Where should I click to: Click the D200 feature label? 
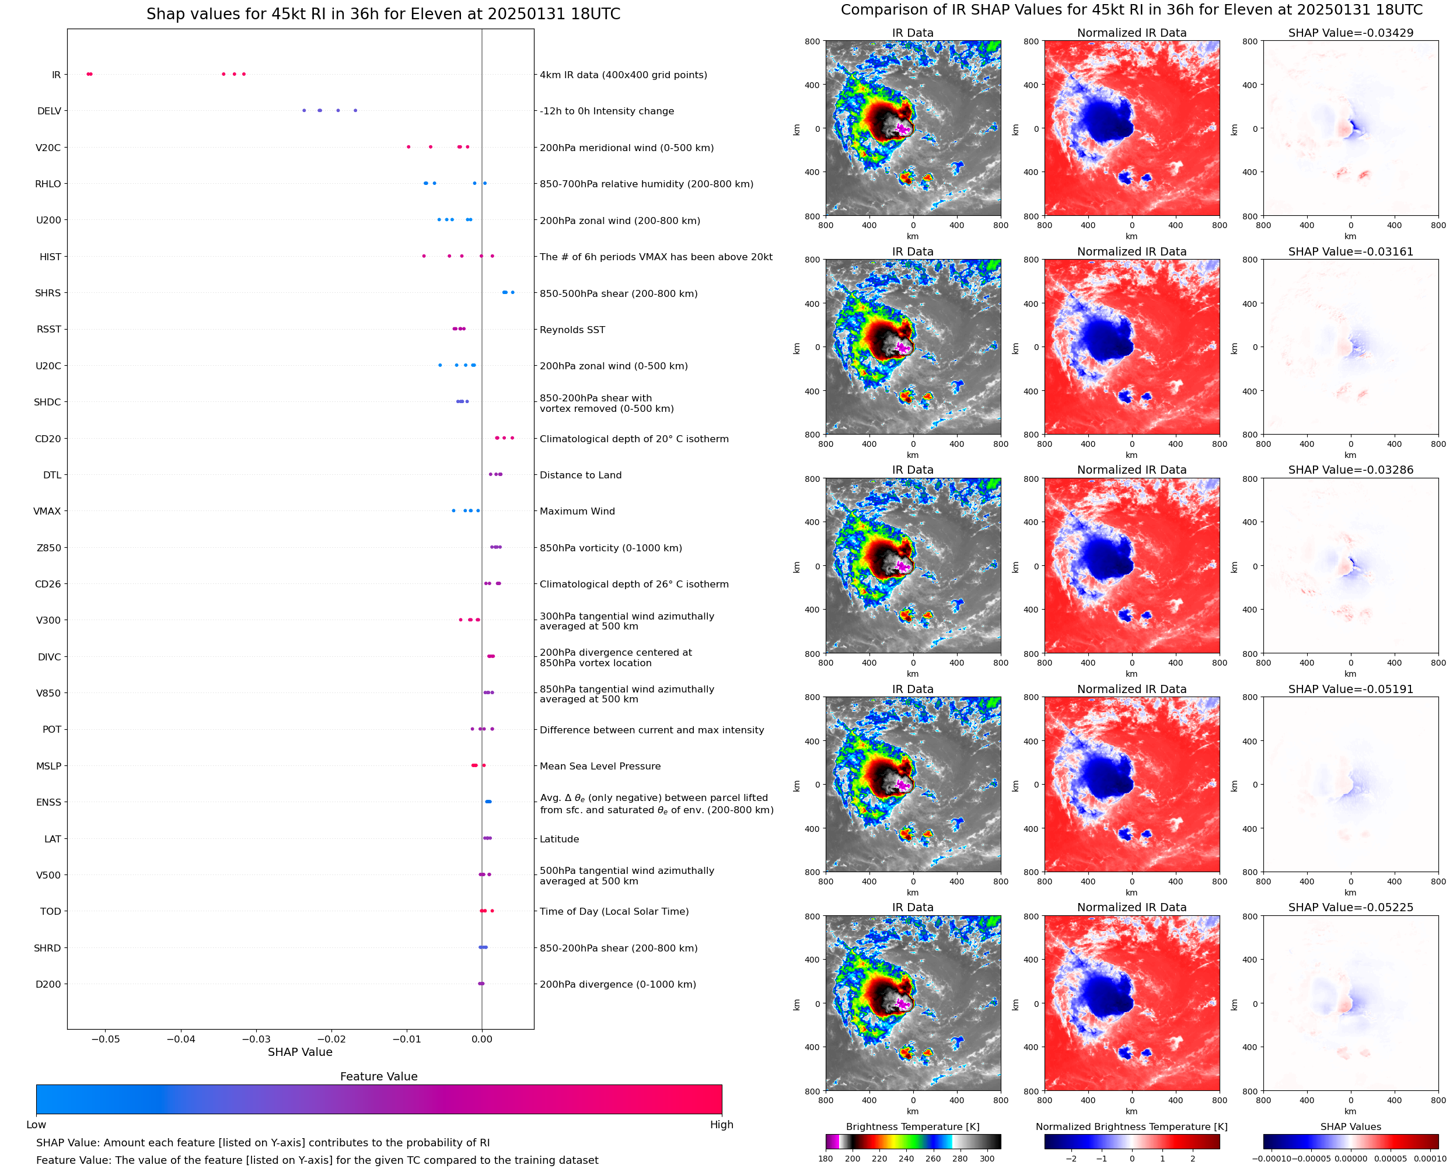click(48, 984)
